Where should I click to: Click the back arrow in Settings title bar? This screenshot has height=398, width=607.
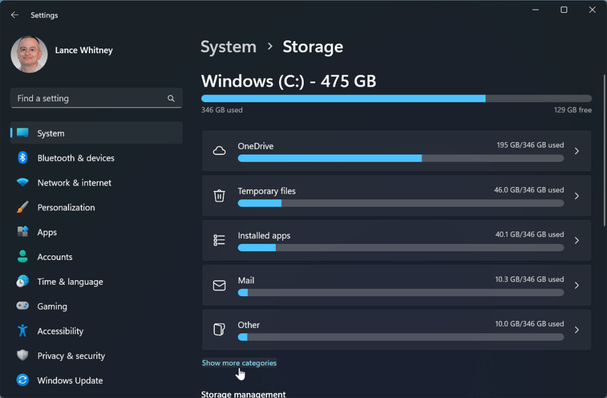coord(14,14)
